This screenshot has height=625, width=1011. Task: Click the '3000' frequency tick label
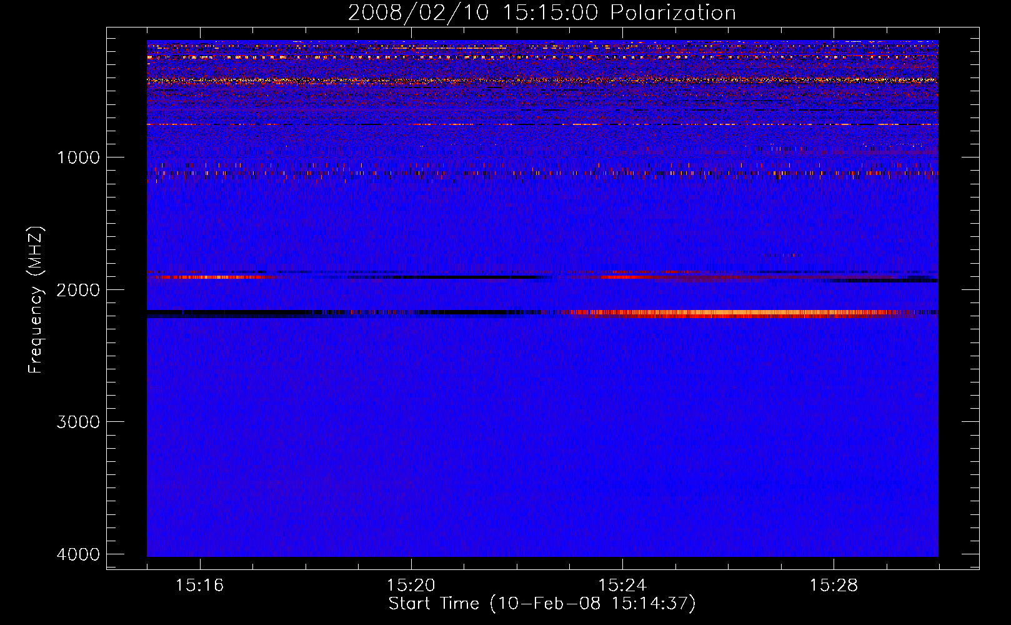78,422
